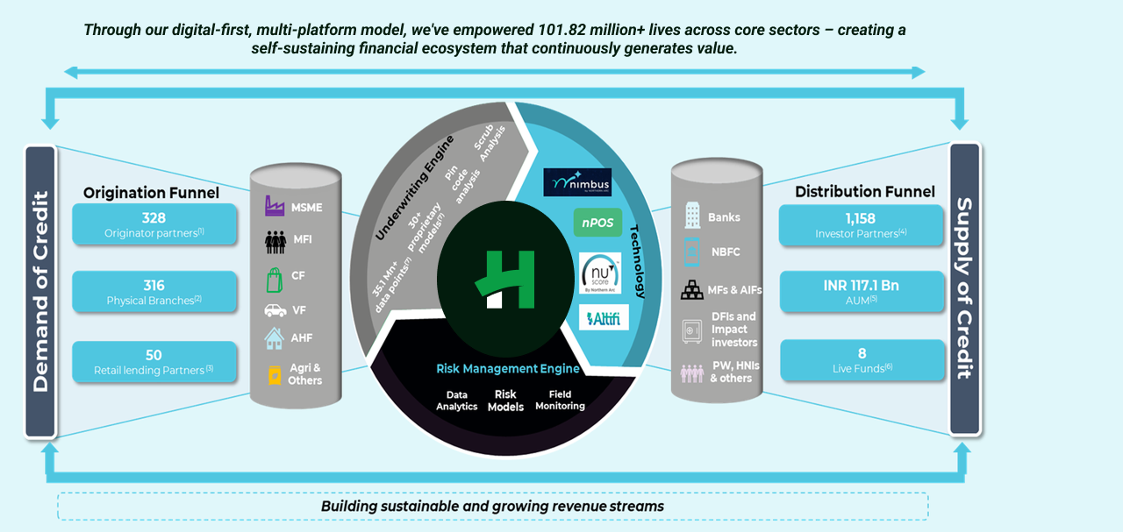
Task: Click the headline about 101.82 million+ lives
Action: (495, 39)
